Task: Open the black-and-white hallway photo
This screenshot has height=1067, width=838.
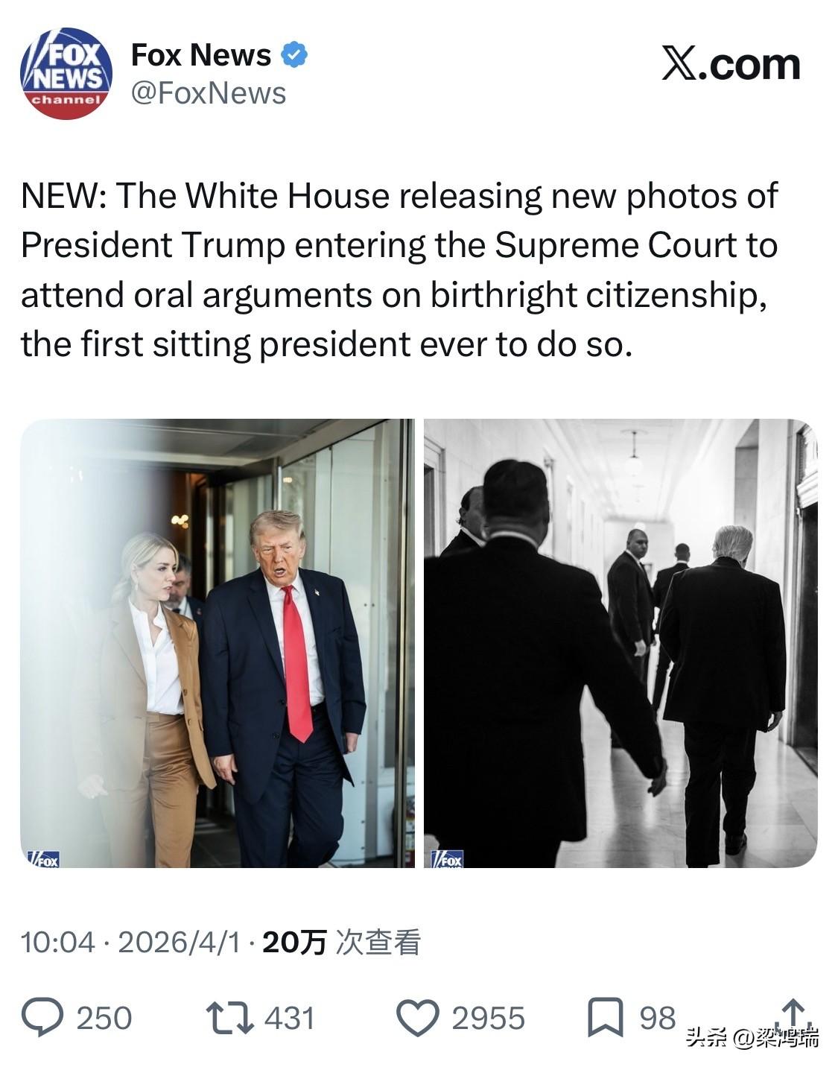Action: [620, 643]
